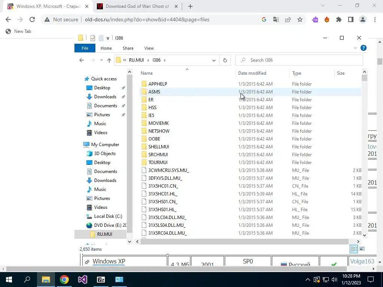Click RU.MUI in the address breadcrumb
Screen dimensions: 383x287
pos(136,60)
